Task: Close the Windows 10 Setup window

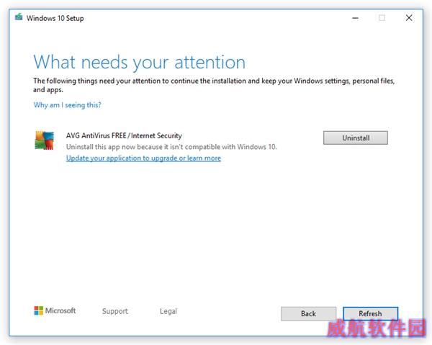Action: pos(409,18)
